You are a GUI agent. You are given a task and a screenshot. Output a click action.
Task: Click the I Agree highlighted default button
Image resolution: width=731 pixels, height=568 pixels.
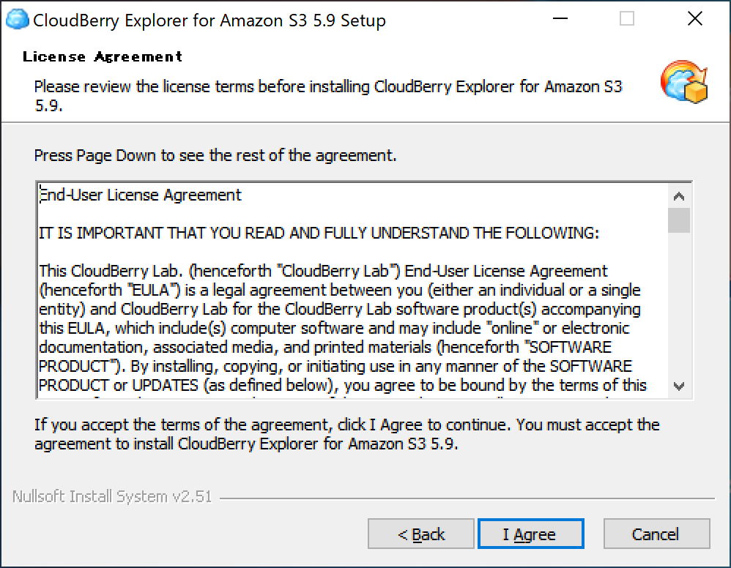(530, 534)
